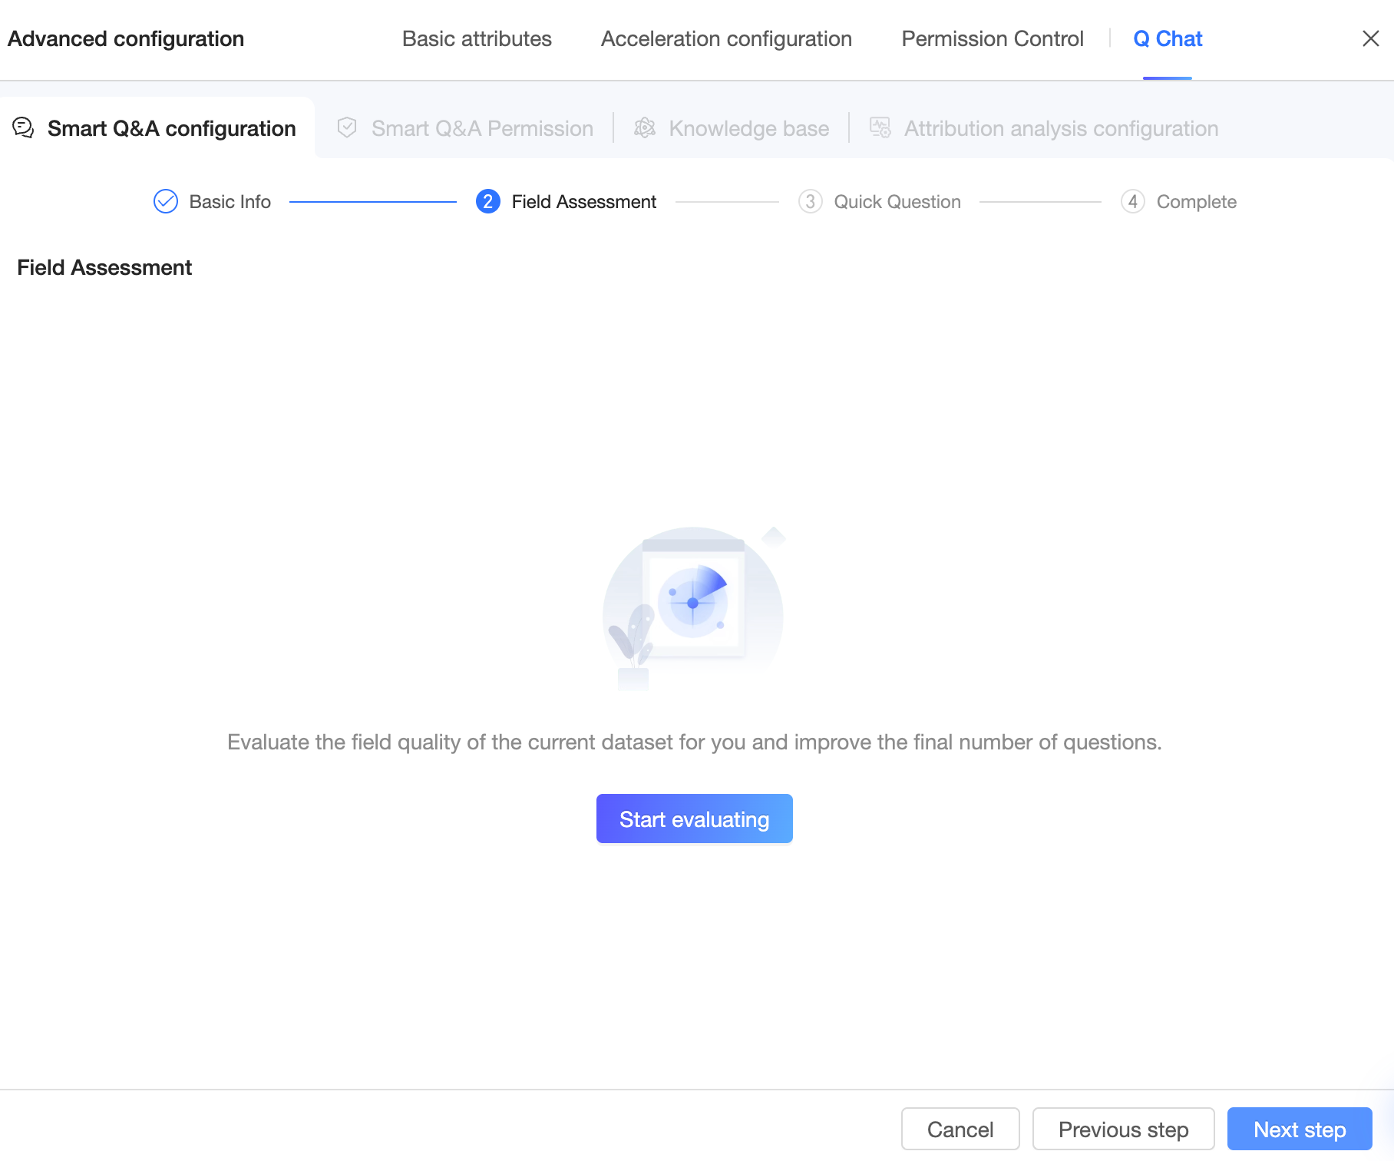Screen dimensions: 1394x1161
Task: Open the Knowledge base sub-tab
Action: pos(732,128)
